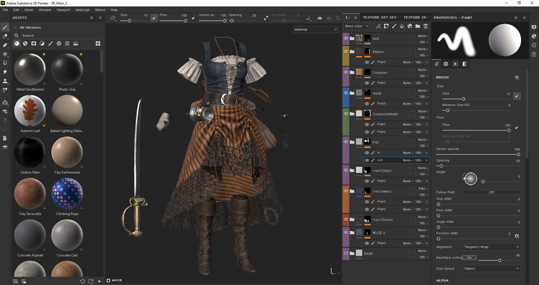The height and width of the screenshot is (285, 539).
Task: Adjust the Stroke opacity slider in properties
Action: pos(518,154)
